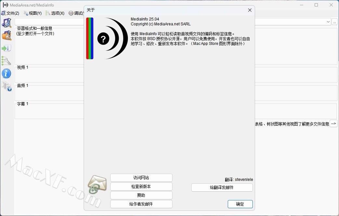Image resolution: width=339 pixels, height=216 pixels.
Task: Maximize the MediaInfo main window
Action: [x=316, y=5]
